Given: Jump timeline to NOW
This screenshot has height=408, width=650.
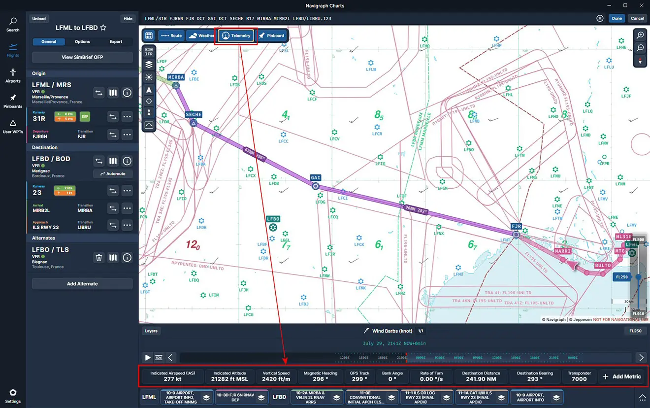Looking at the screenshot, I should pyautogui.click(x=159, y=358).
